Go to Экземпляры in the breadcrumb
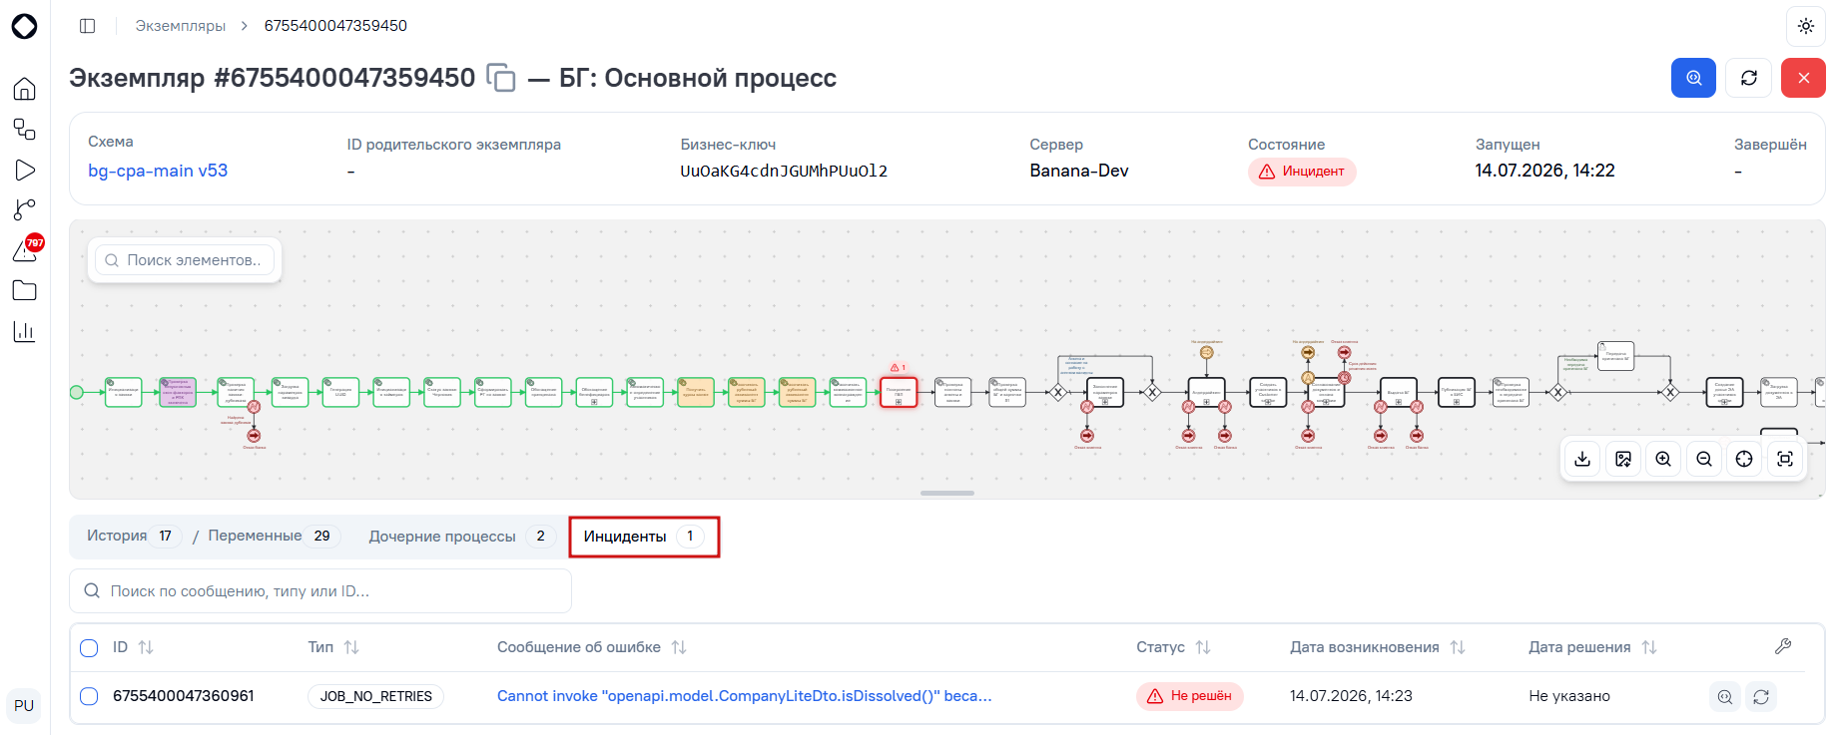Screen dimensions: 1837x735 (x=181, y=26)
